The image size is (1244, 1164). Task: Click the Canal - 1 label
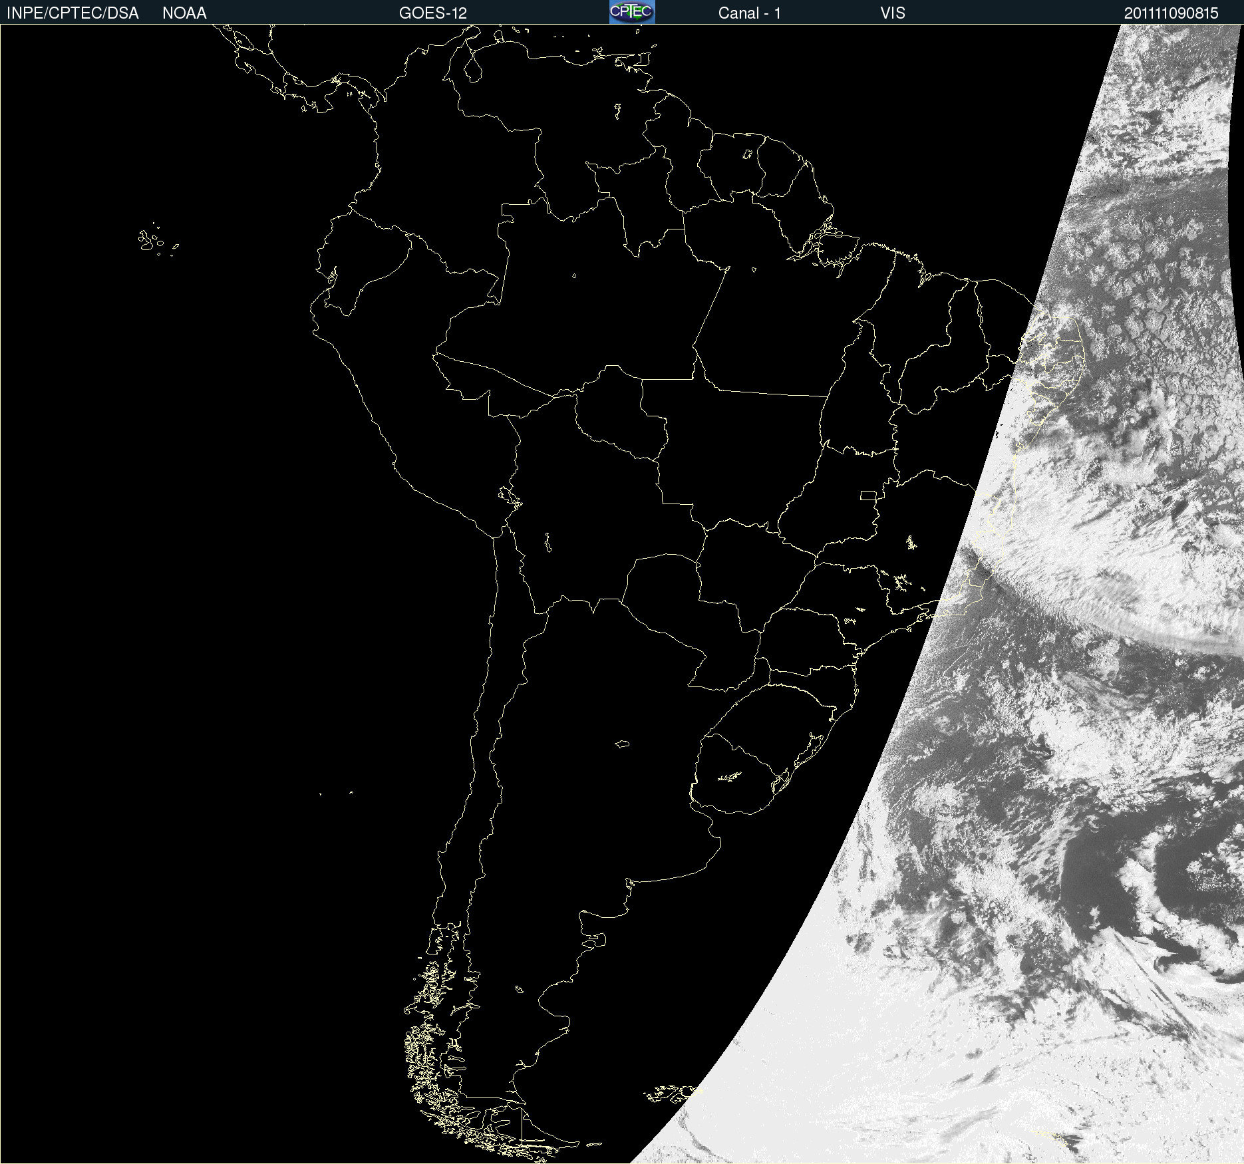coord(750,13)
